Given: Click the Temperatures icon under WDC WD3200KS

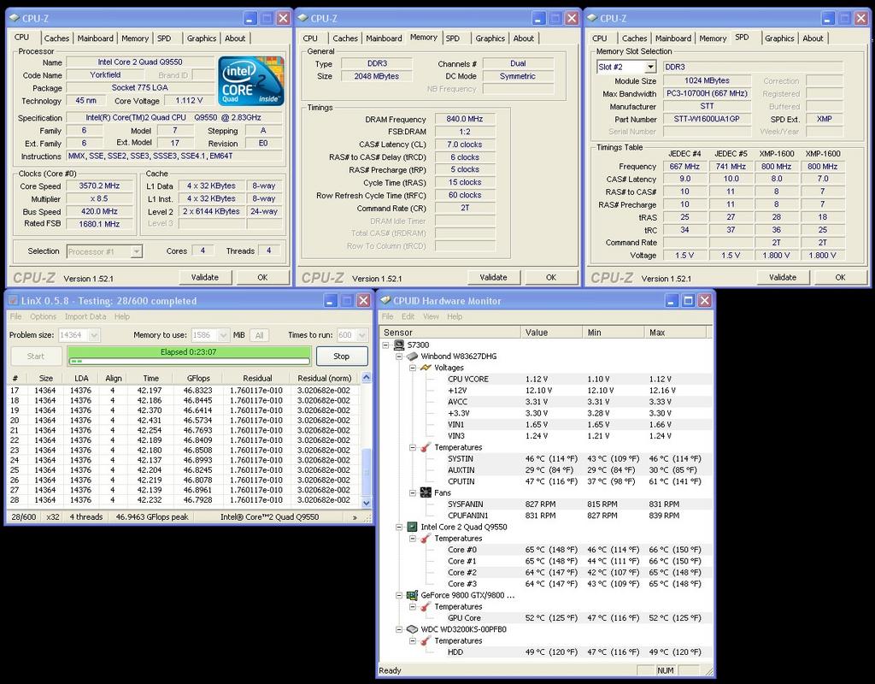Looking at the screenshot, I should pos(426,640).
